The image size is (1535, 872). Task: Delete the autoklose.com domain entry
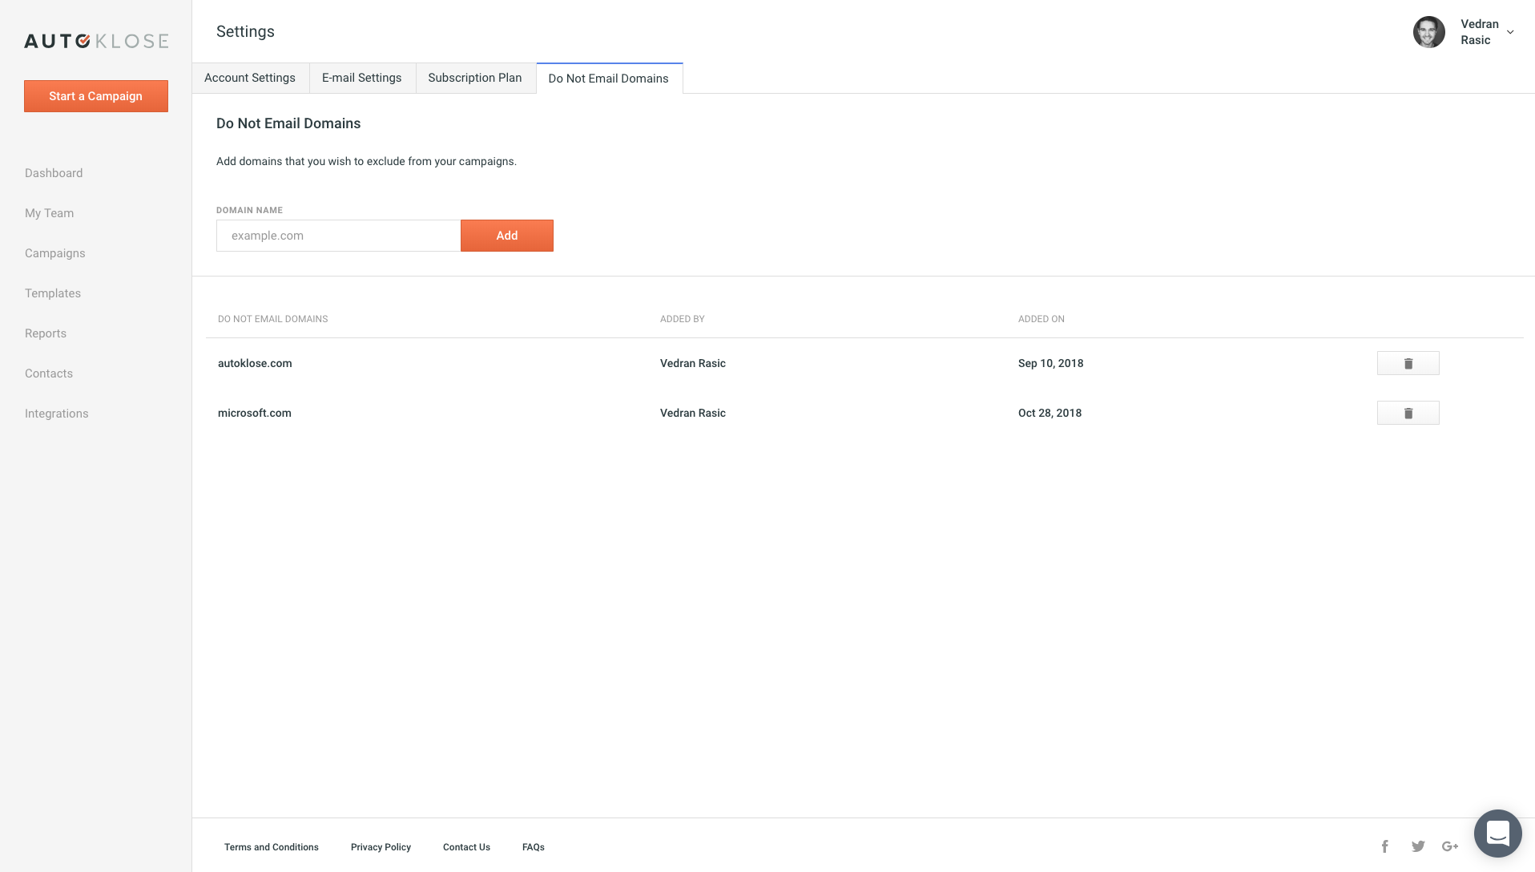(1408, 363)
